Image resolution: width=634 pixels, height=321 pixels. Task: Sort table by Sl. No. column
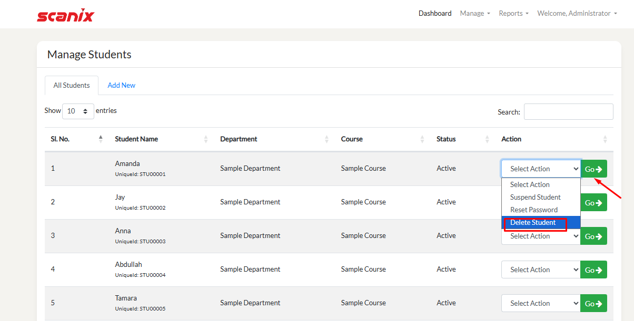click(101, 139)
